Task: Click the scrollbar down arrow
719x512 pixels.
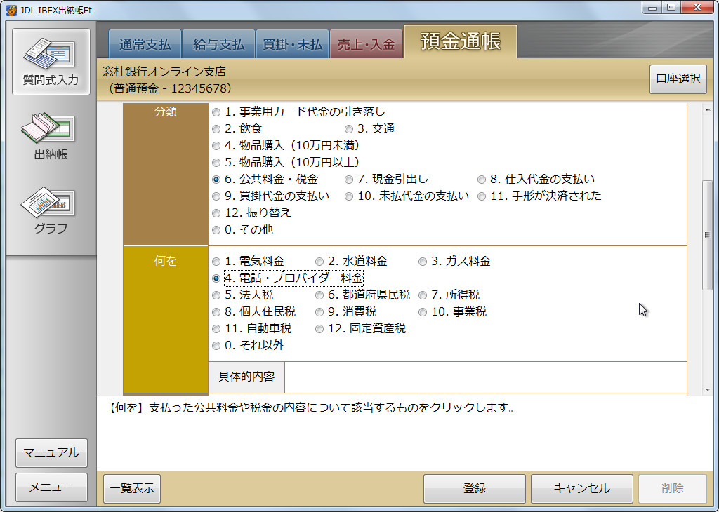Action: pos(708,390)
